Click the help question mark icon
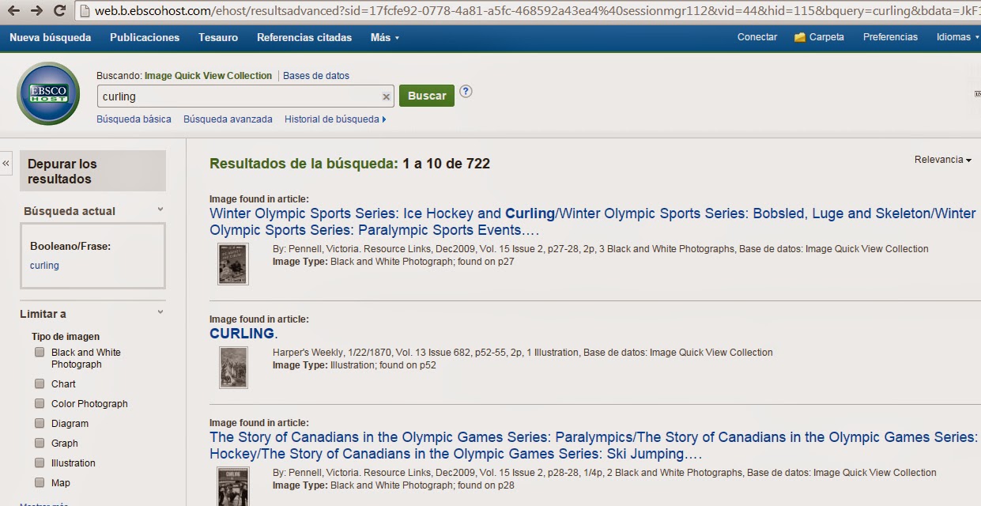The width and height of the screenshot is (981, 506). [466, 91]
